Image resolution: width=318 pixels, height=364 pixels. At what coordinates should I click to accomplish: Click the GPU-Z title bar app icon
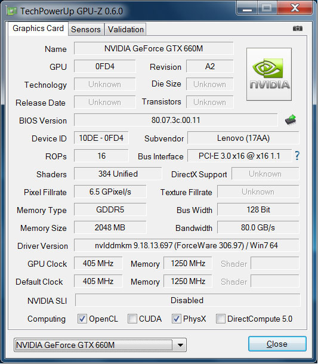pyautogui.click(x=11, y=11)
